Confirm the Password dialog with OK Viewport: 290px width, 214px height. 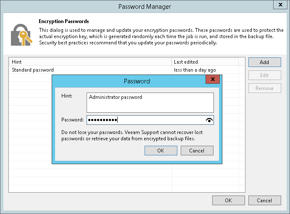(x=161, y=151)
